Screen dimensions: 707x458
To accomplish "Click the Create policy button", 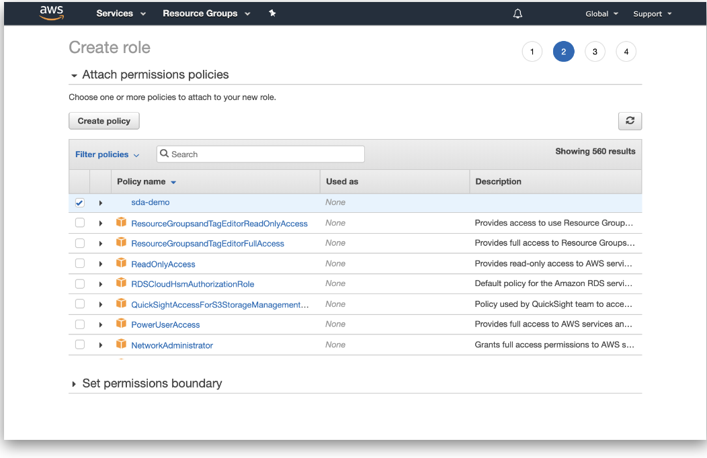I will pyautogui.click(x=104, y=121).
